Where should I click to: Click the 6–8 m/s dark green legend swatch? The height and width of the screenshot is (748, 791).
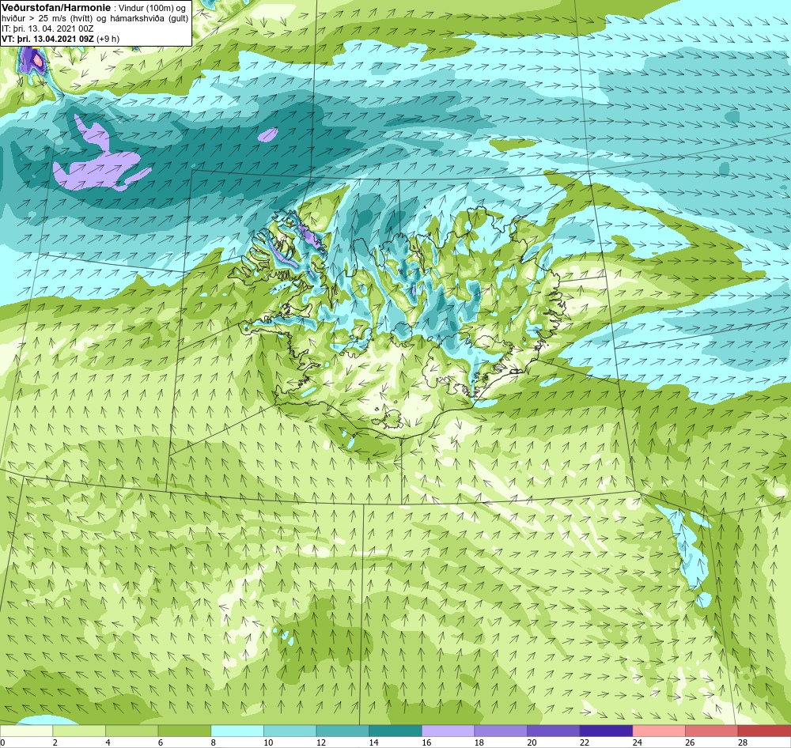click(x=184, y=731)
